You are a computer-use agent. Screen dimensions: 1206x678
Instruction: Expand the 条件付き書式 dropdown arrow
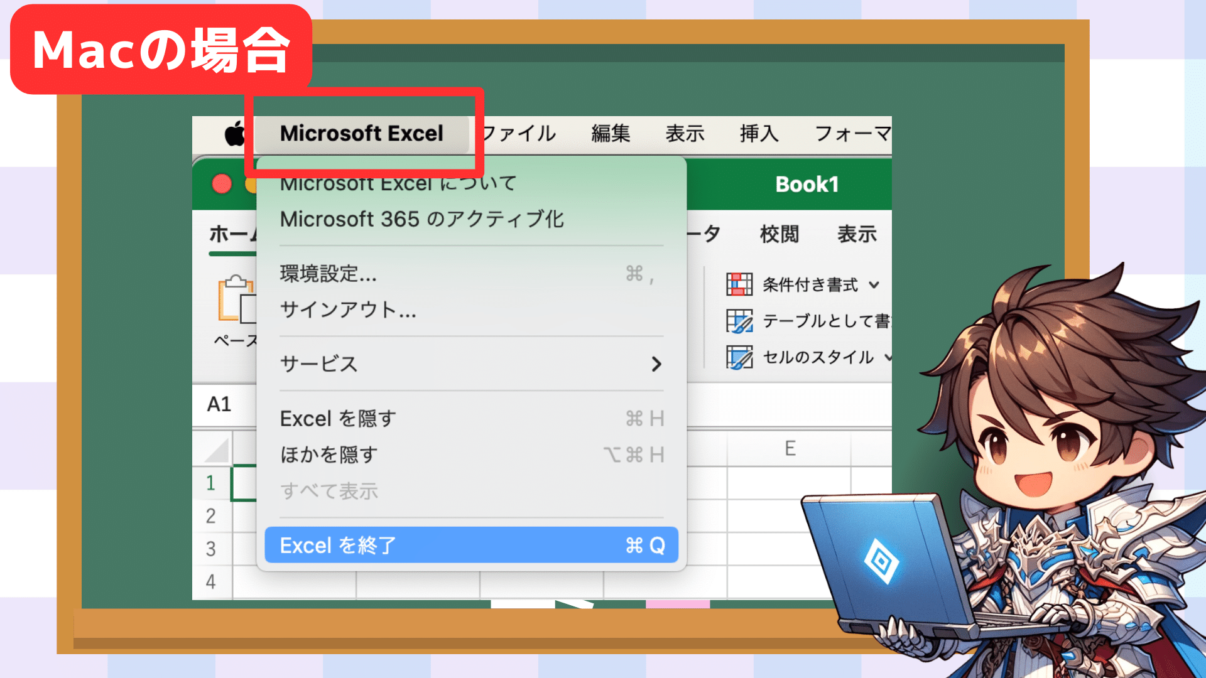[x=874, y=285]
